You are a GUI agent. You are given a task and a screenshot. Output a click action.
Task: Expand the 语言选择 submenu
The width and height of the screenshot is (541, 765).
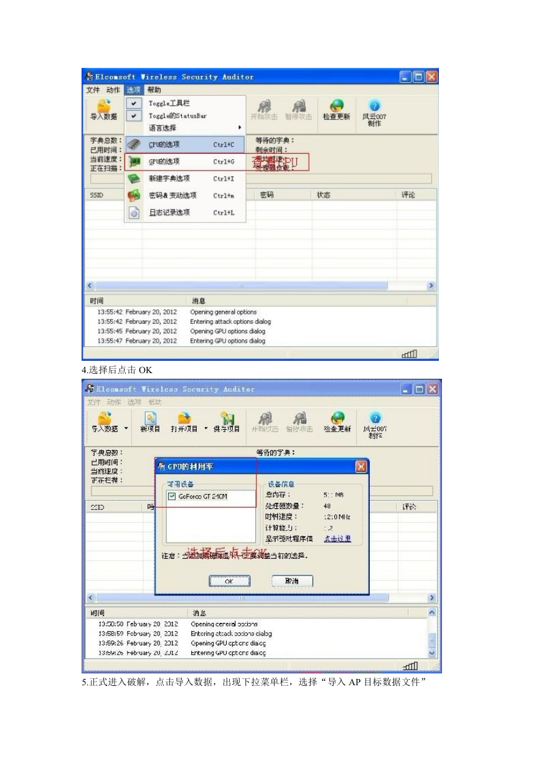186,128
